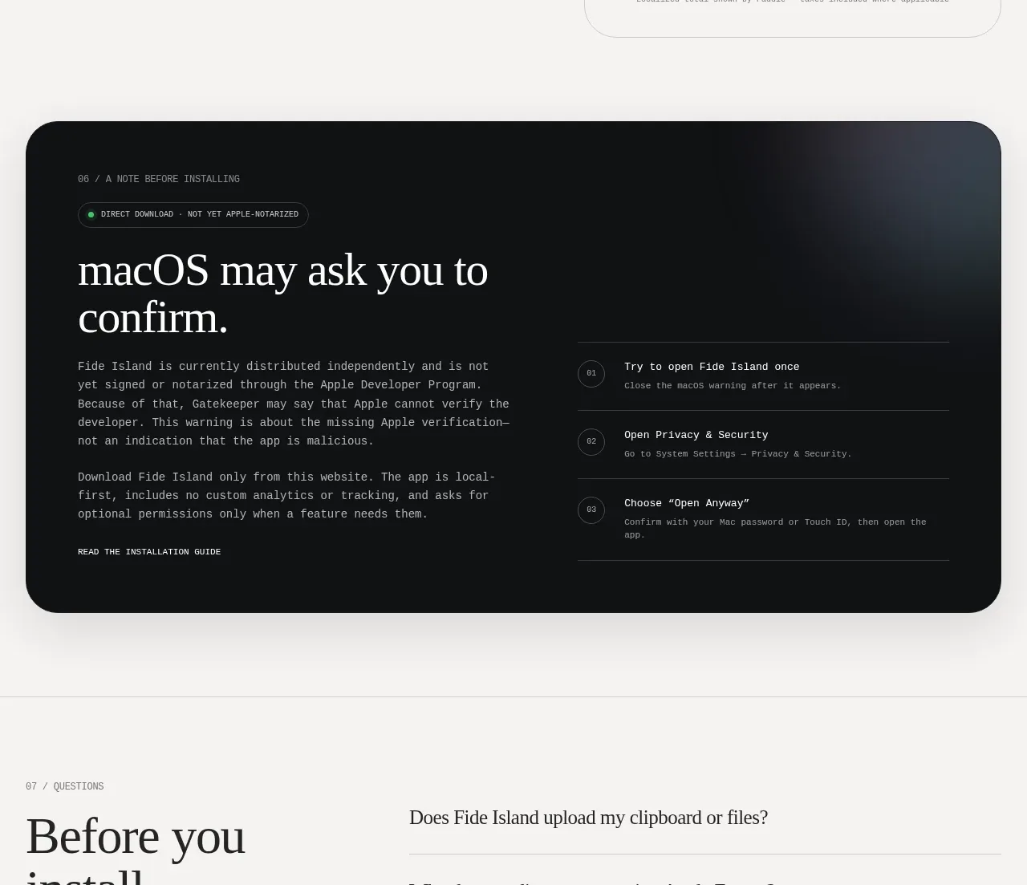Click the step 02 circle number
The height and width of the screenshot is (885, 1027).
(591, 442)
